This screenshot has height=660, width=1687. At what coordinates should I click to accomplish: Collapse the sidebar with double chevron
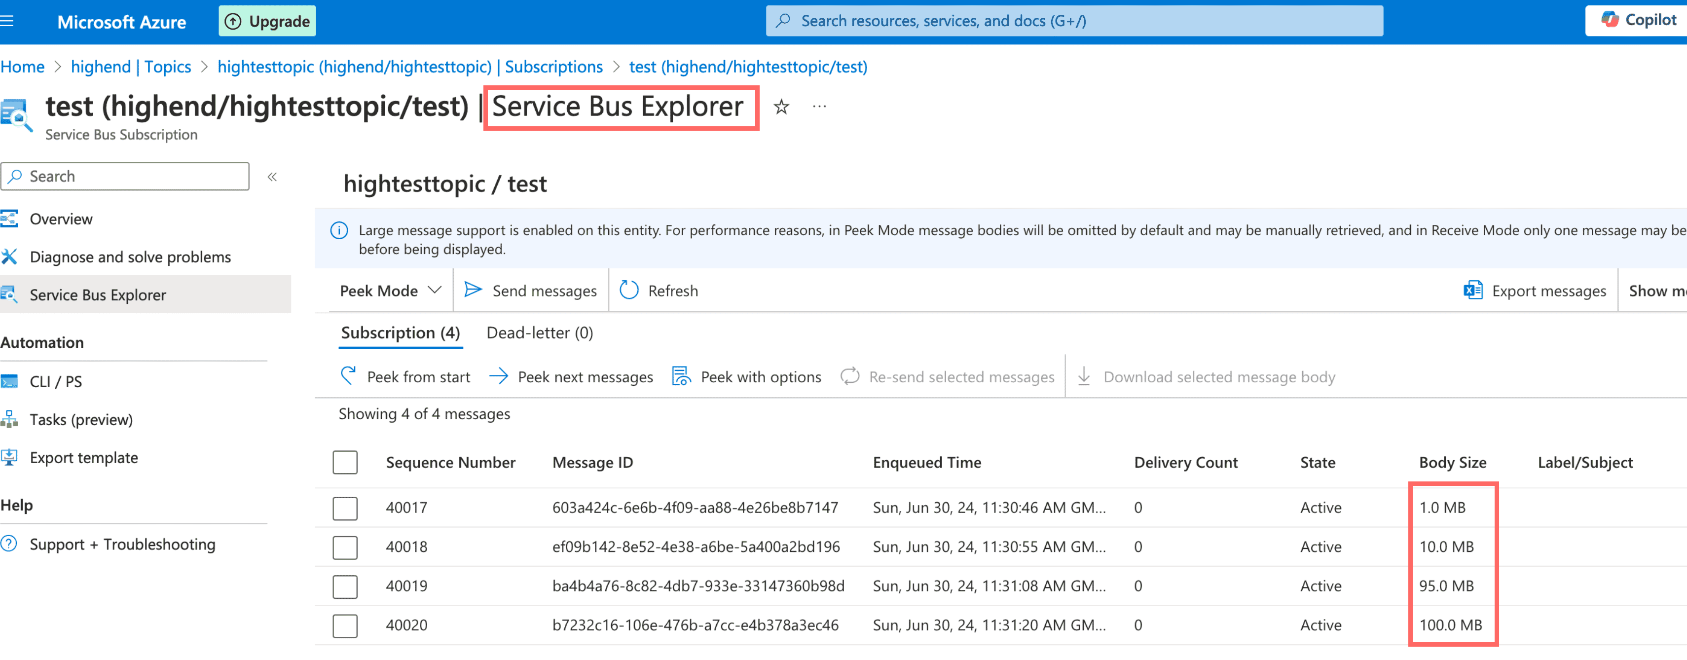tap(272, 177)
